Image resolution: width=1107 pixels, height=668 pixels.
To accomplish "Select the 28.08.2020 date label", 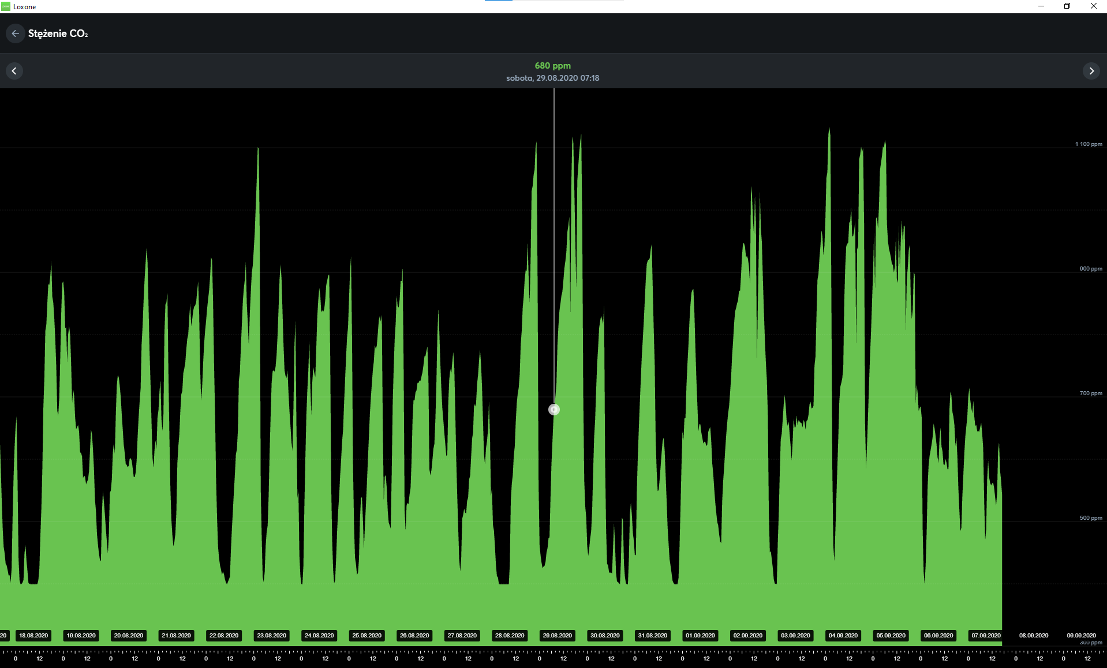I will coord(510,636).
